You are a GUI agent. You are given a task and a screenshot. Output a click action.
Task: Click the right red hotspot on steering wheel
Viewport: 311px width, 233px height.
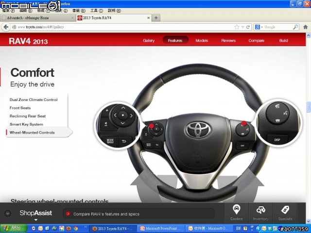coord(244,123)
